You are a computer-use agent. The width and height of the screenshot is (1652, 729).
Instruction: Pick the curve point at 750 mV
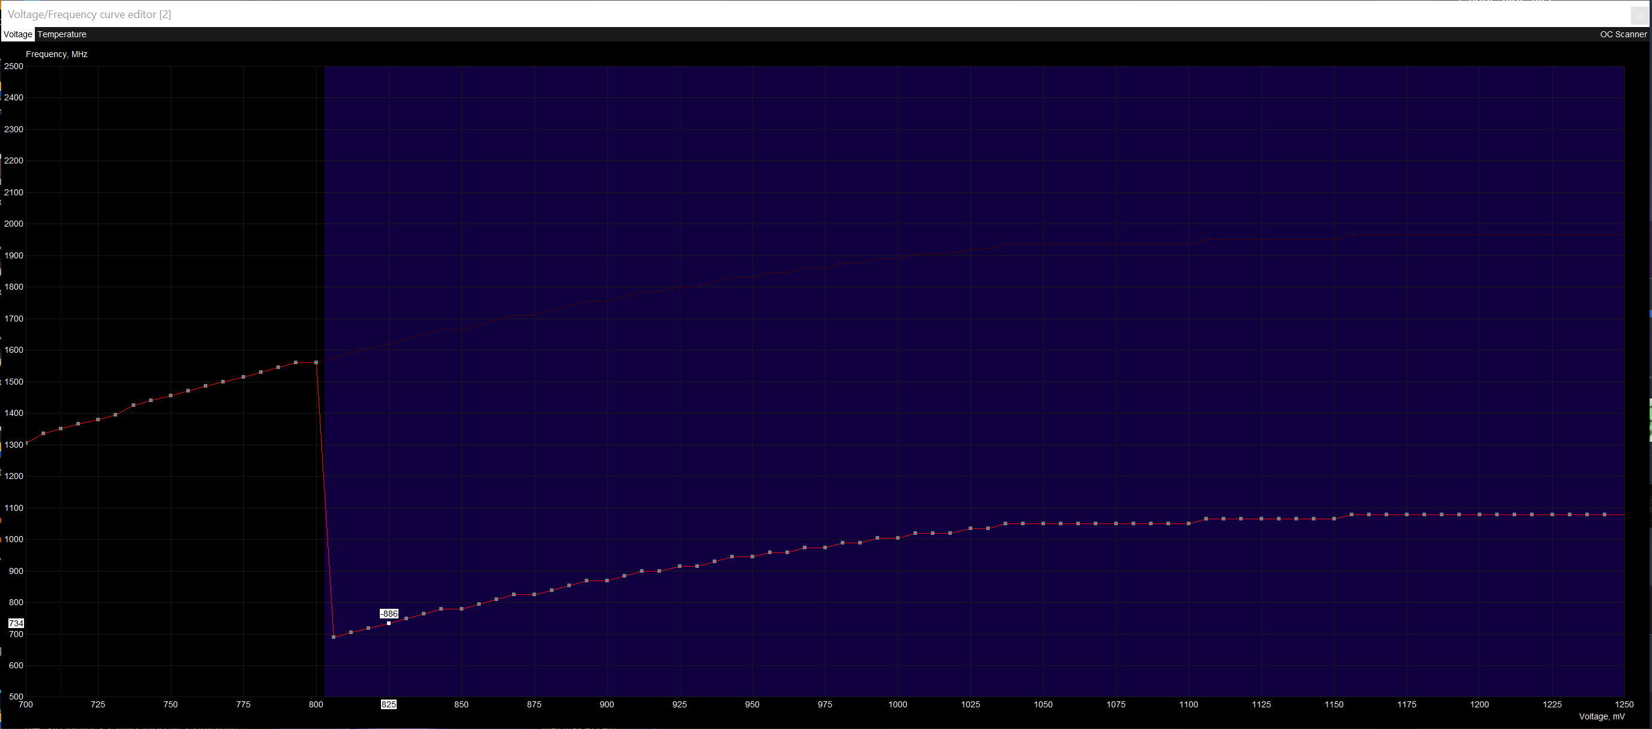[171, 395]
